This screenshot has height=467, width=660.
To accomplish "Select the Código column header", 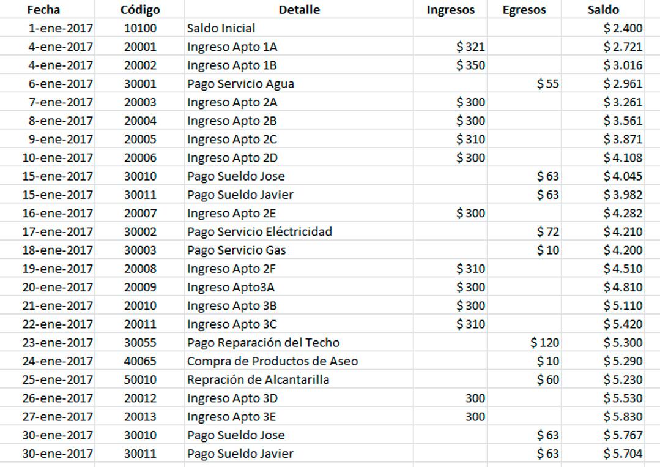I will point(140,10).
